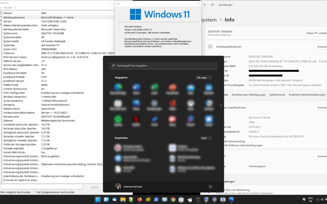Viewport: 327px width, 204px height.
Task: Switch the DEU DE input language indicator
Action: pyautogui.click(x=310, y=199)
